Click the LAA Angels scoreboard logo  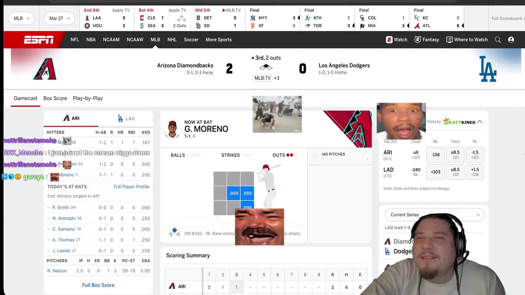coord(87,18)
